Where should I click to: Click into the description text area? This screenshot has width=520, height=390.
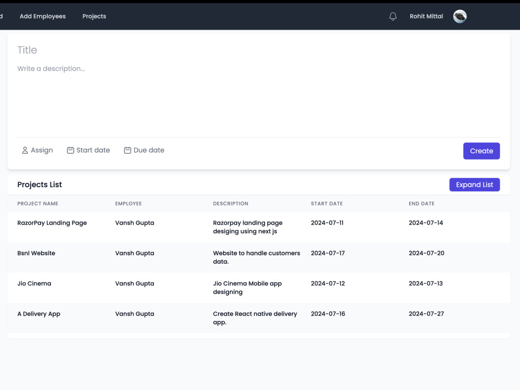[x=258, y=99]
